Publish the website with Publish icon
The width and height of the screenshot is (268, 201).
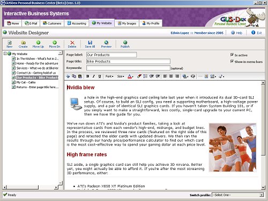coord(125,44)
